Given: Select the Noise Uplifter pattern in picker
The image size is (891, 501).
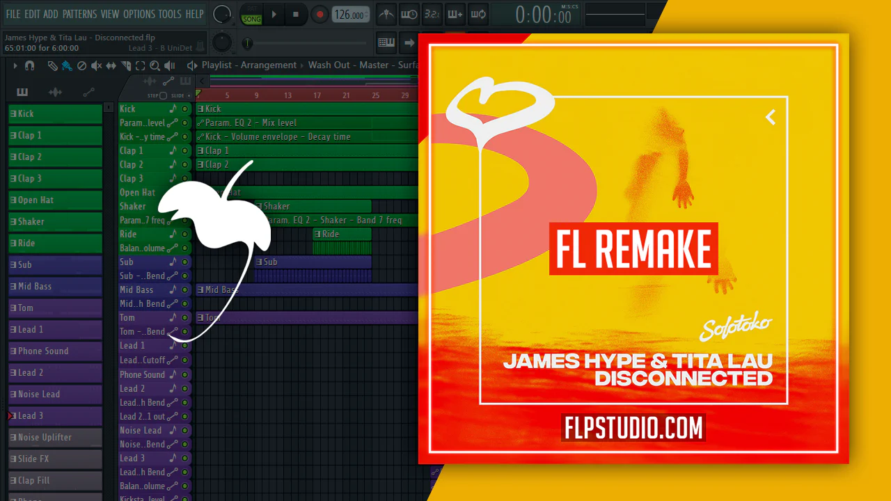Looking at the screenshot, I should (55, 437).
